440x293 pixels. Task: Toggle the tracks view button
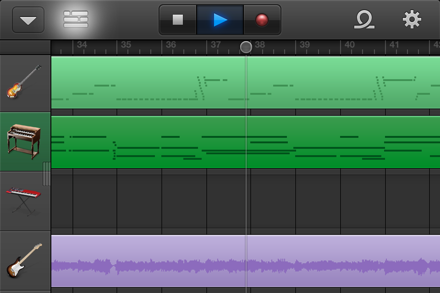pyautogui.click(x=76, y=19)
